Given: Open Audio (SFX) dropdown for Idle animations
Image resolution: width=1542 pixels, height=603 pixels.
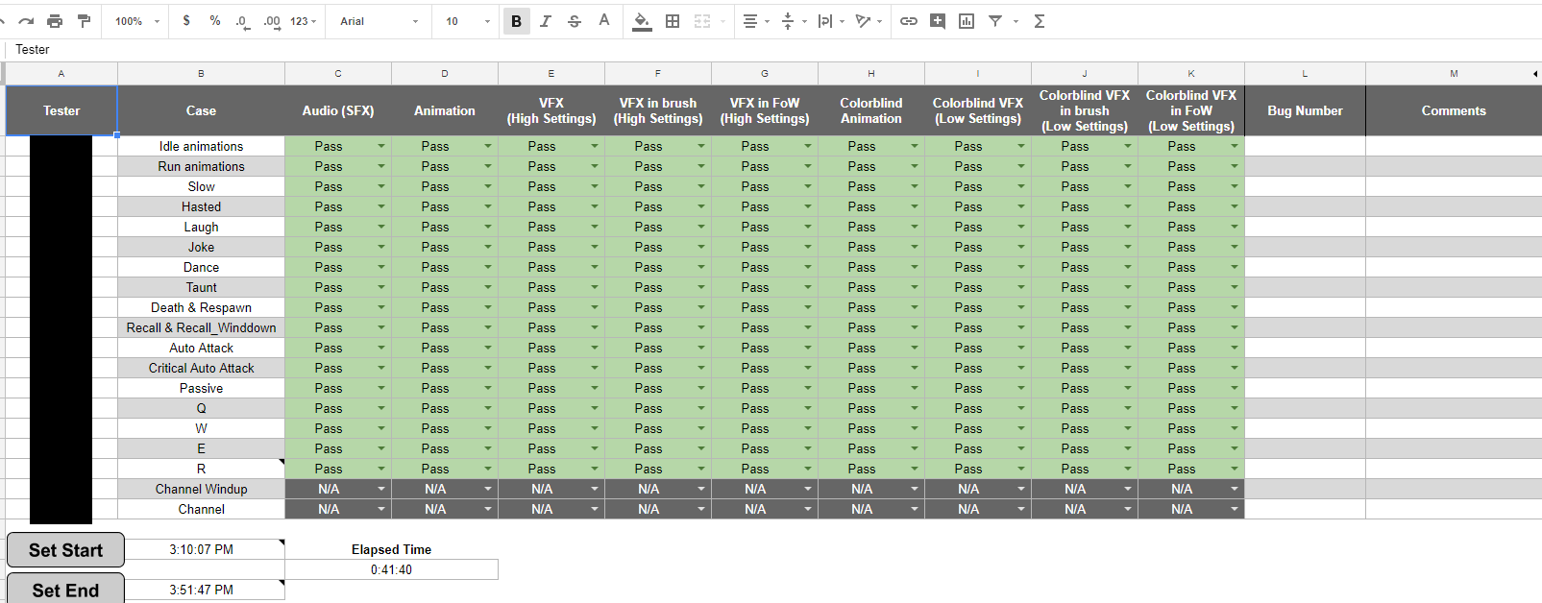Looking at the screenshot, I should pyautogui.click(x=381, y=146).
